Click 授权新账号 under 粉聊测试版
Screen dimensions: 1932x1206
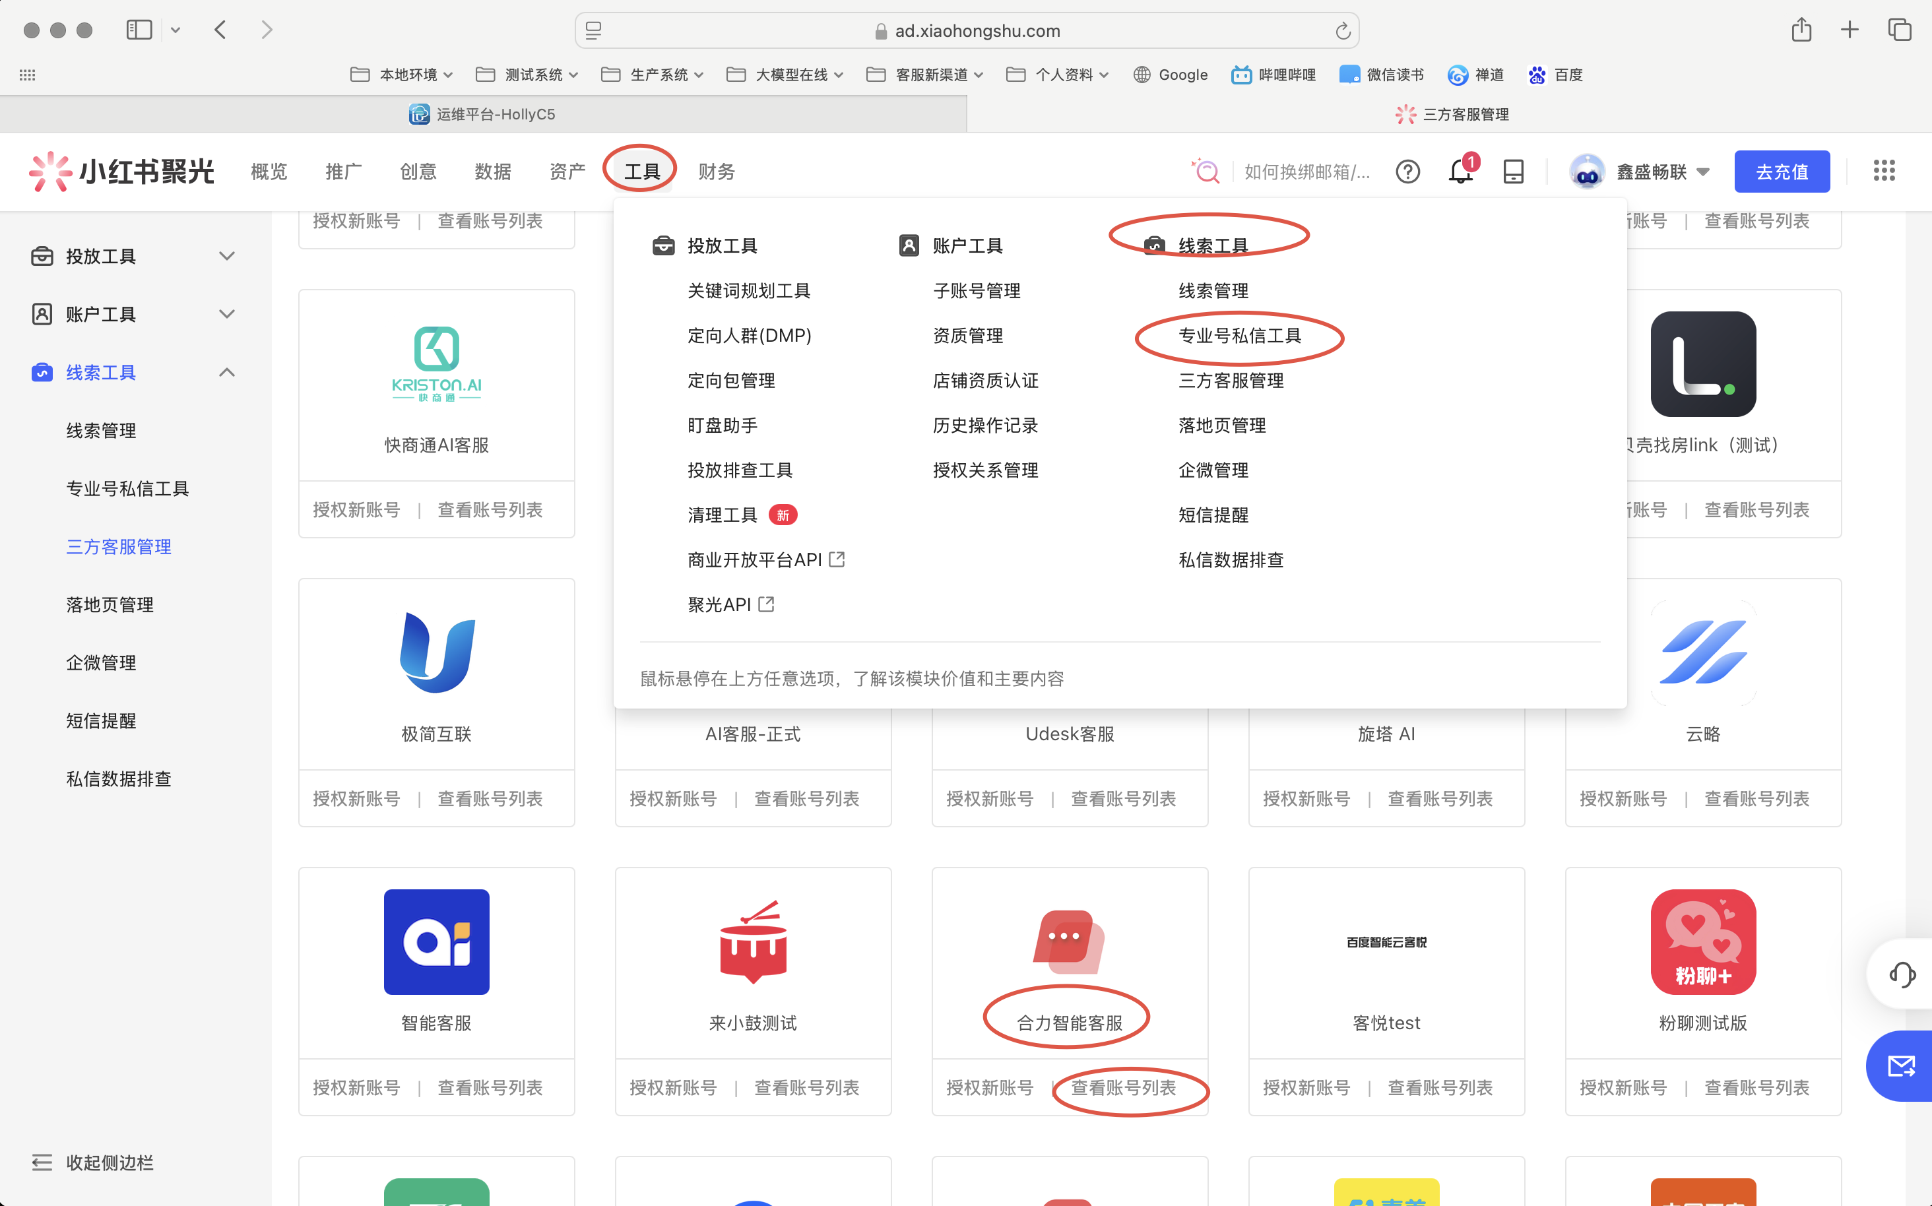tap(1623, 1087)
